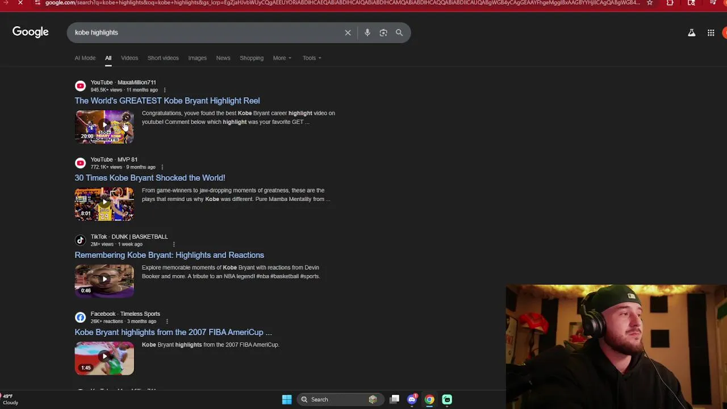Click 'Facebook · Timeless Sports' source text
The image size is (727, 409).
tap(125, 314)
